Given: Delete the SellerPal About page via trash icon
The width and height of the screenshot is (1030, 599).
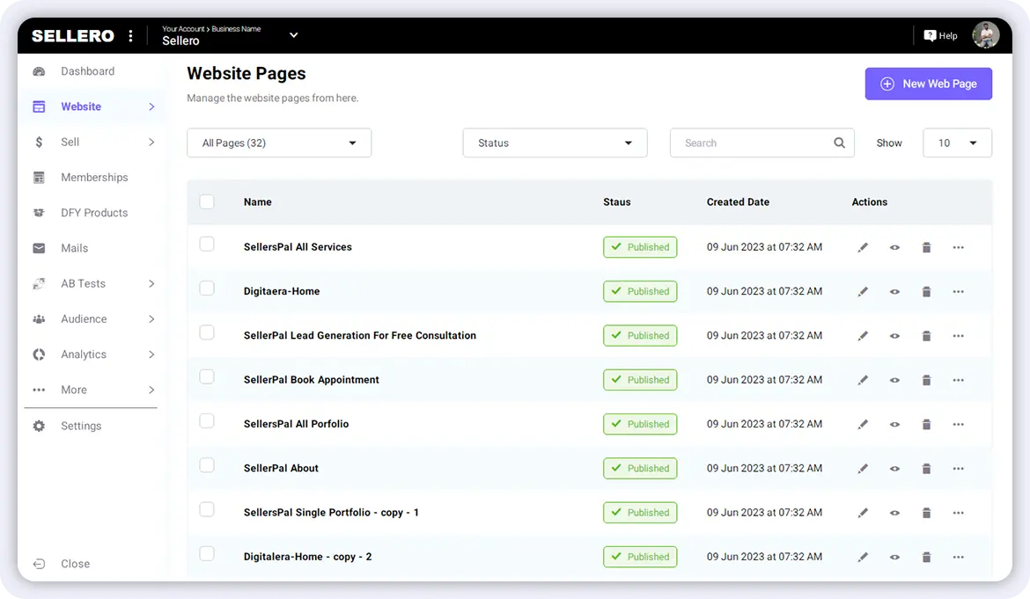Looking at the screenshot, I should (926, 469).
